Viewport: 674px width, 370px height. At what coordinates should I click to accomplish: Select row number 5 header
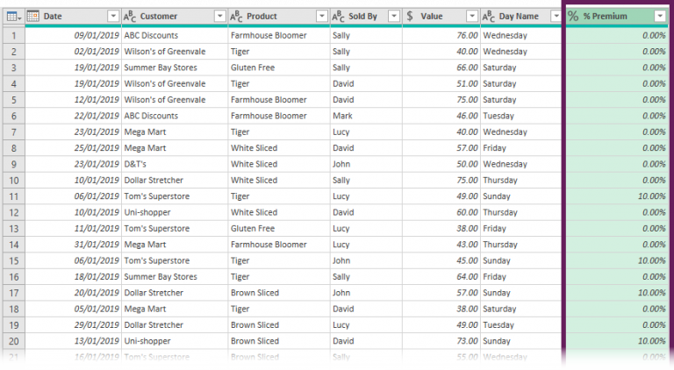pos(12,100)
